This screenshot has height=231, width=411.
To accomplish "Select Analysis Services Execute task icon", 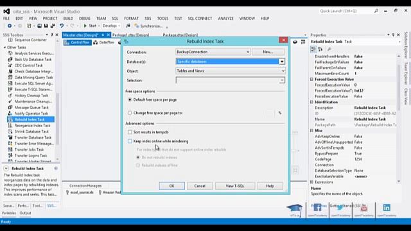I will [x=10, y=53].
